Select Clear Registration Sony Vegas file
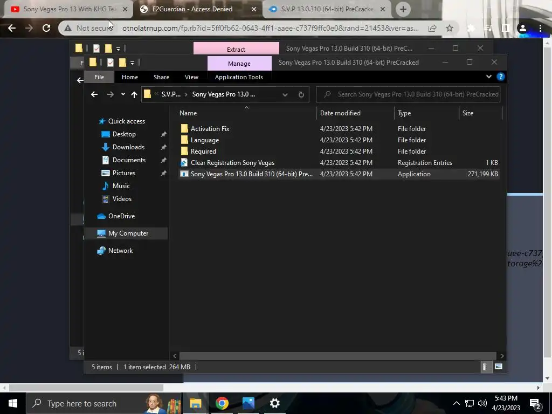The height and width of the screenshot is (414, 552). click(232, 163)
